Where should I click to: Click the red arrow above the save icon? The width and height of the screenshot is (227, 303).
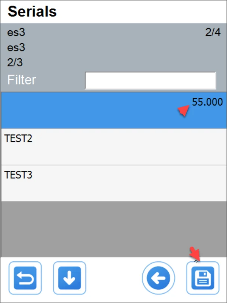pos(195,253)
